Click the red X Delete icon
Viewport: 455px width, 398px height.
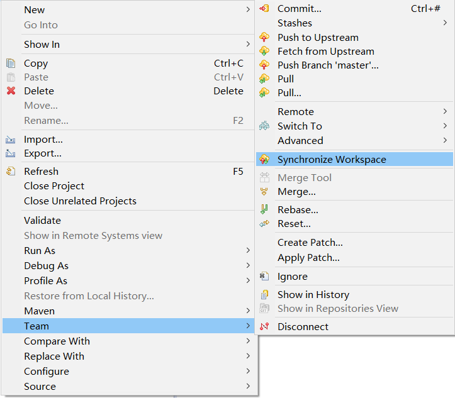coord(11,91)
